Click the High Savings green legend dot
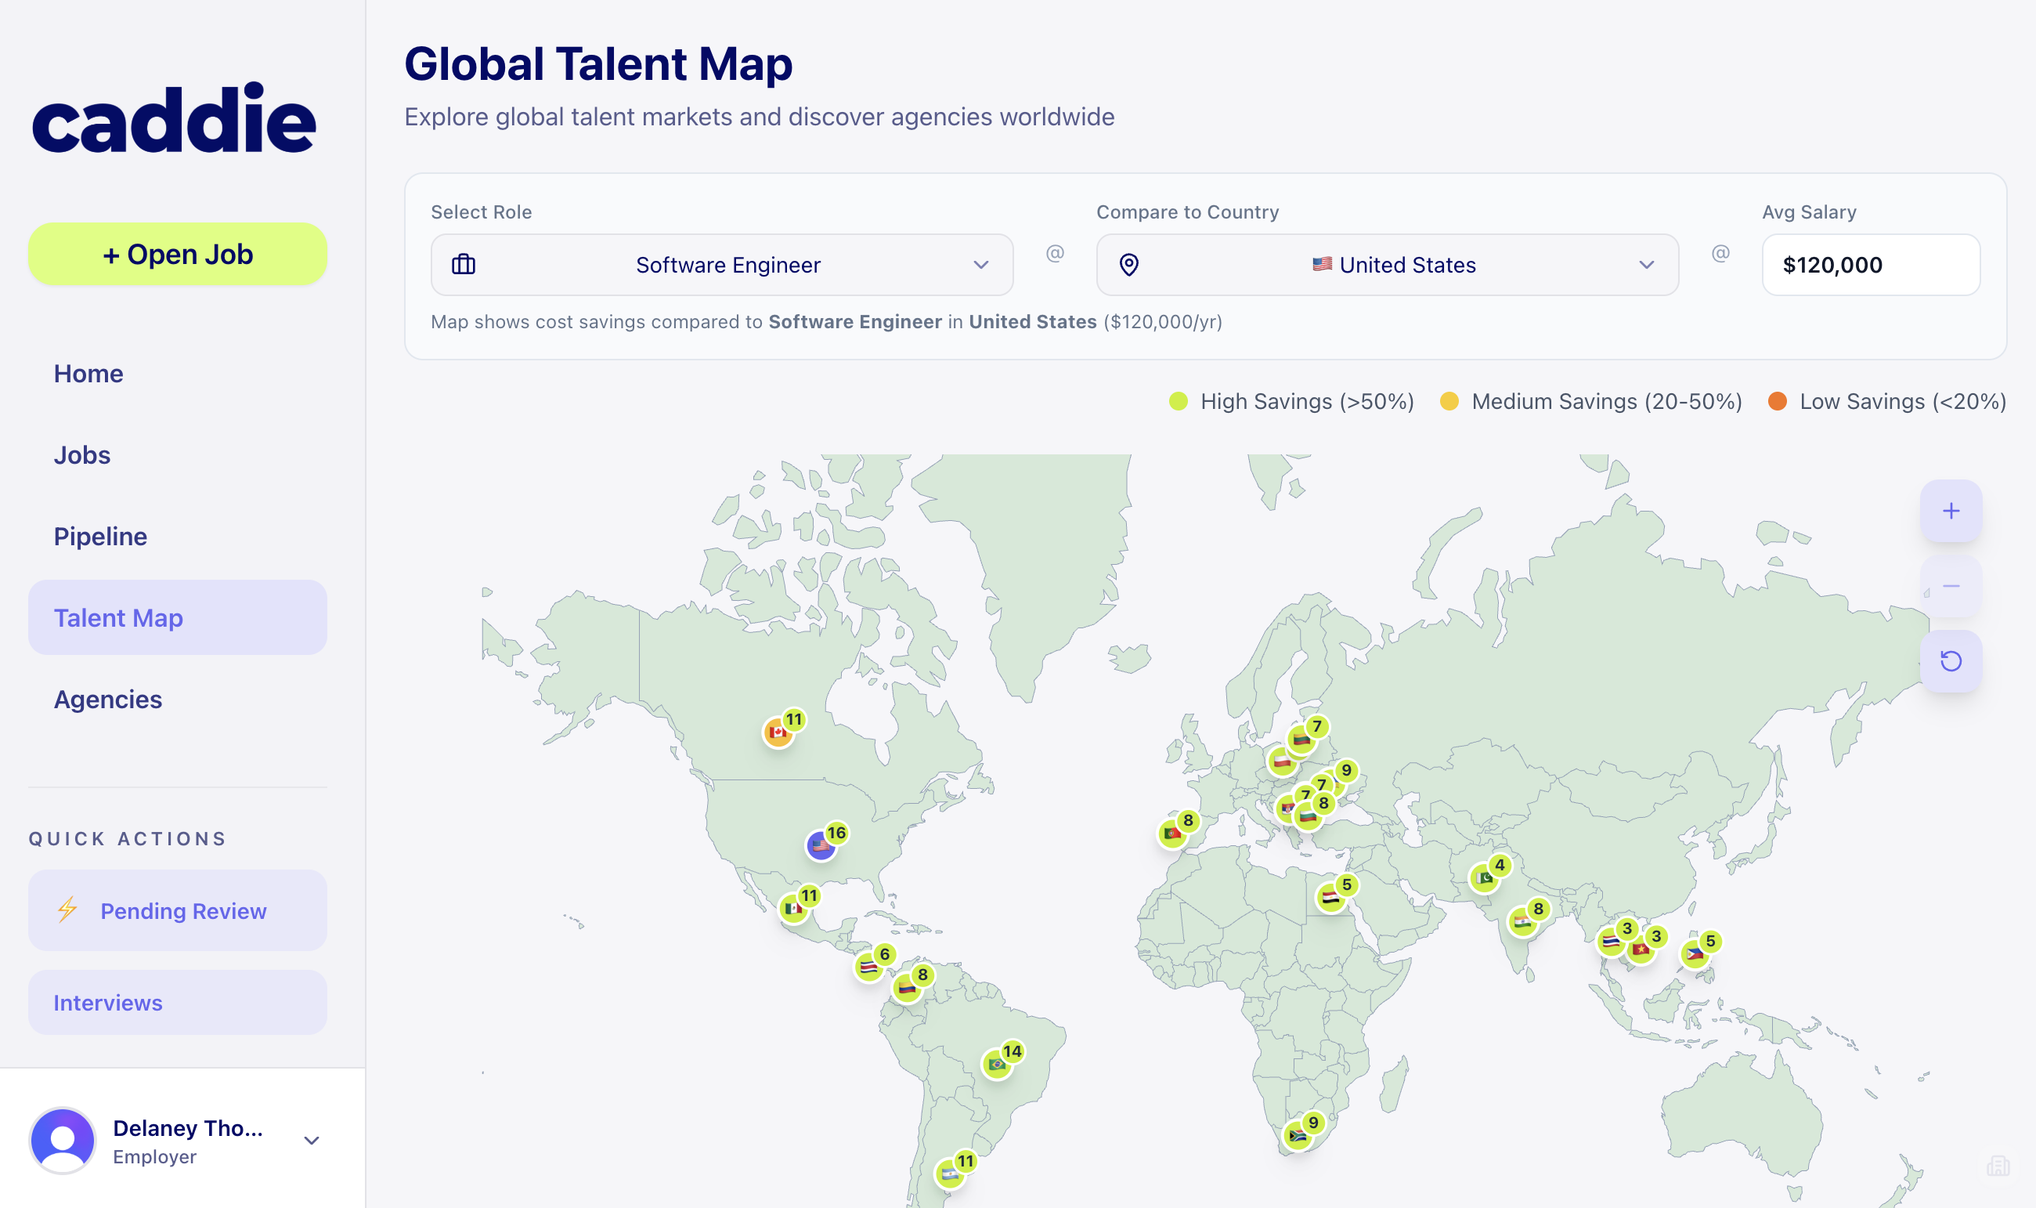This screenshot has height=1208, width=2036. tap(1178, 401)
